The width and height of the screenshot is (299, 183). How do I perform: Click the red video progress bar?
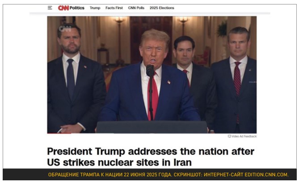[x=59, y=133]
